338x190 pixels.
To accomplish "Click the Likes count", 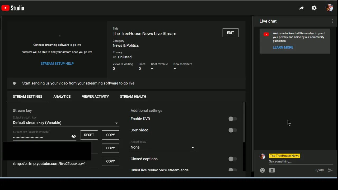I will [x=140, y=69].
